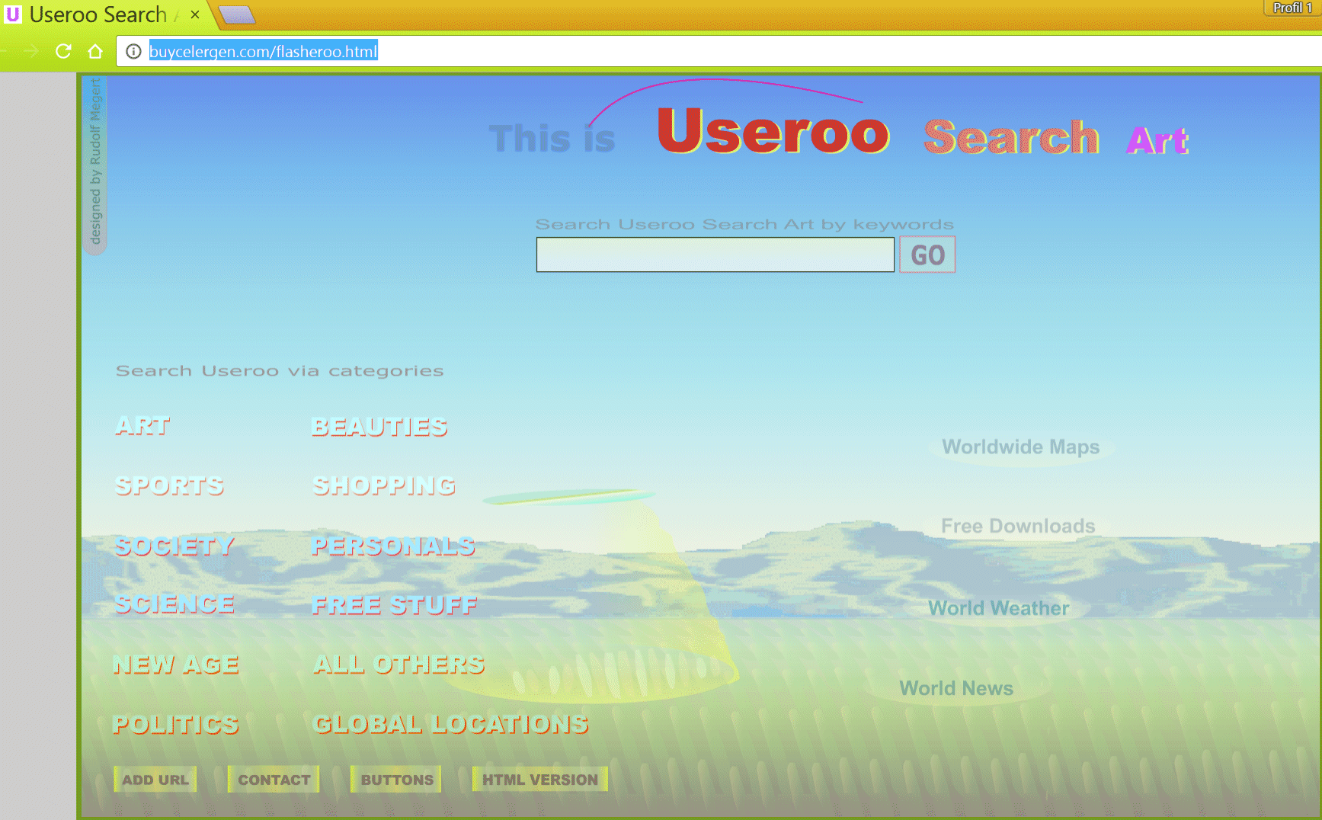This screenshot has height=820, width=1322.
Task: Close the Useroo Search tab
Action: pyautogui.click(x=195, y=14)
